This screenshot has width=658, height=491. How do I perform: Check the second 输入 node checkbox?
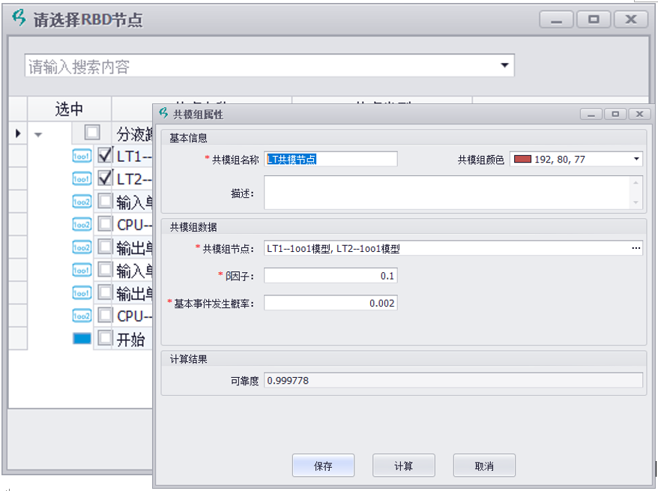click(105, 269)
